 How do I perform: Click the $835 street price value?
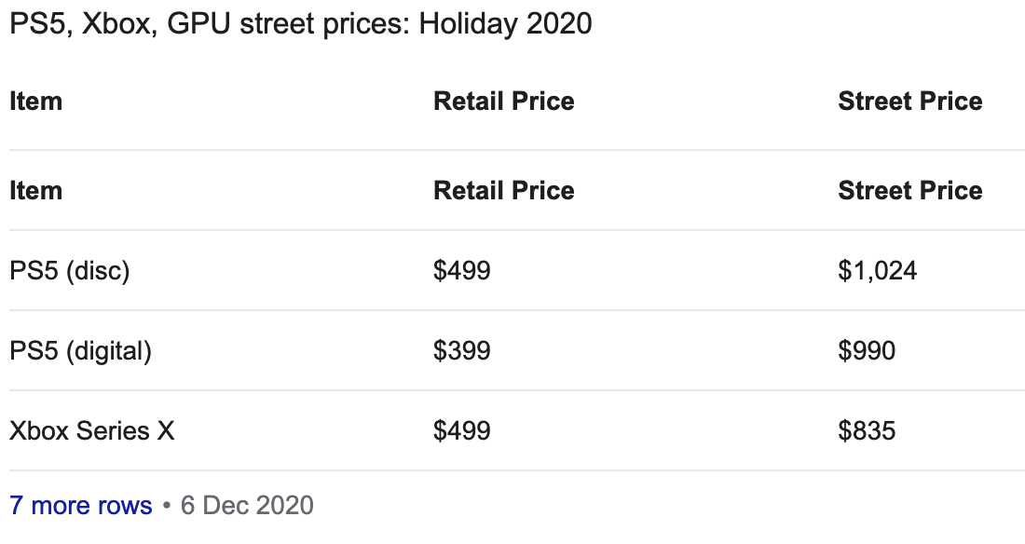(867, 431)
